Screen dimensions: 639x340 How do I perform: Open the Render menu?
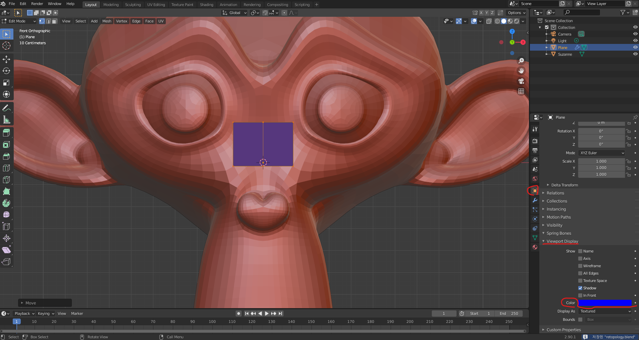(x=37, y=4)
